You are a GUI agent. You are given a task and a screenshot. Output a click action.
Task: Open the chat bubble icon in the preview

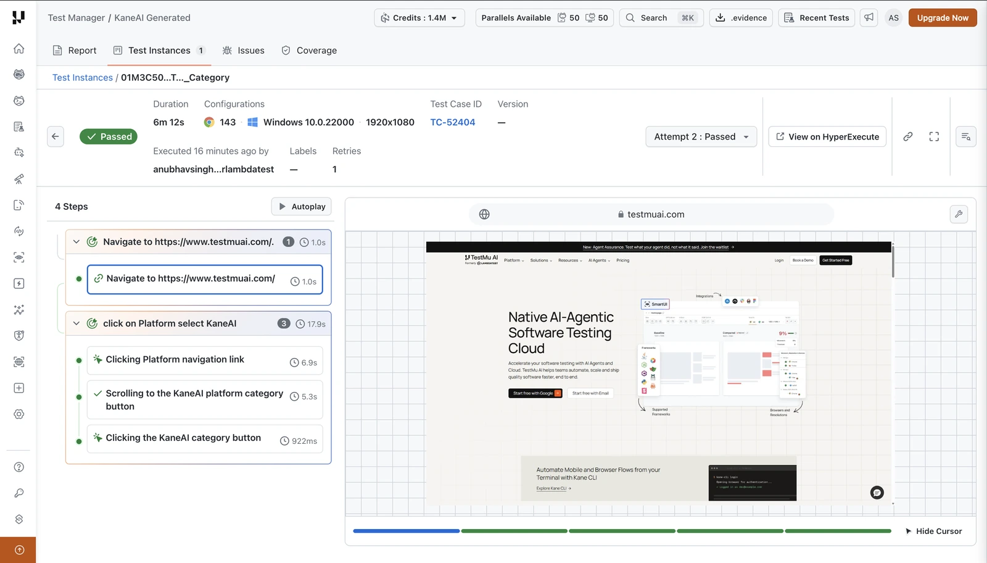tap(877, 492)
